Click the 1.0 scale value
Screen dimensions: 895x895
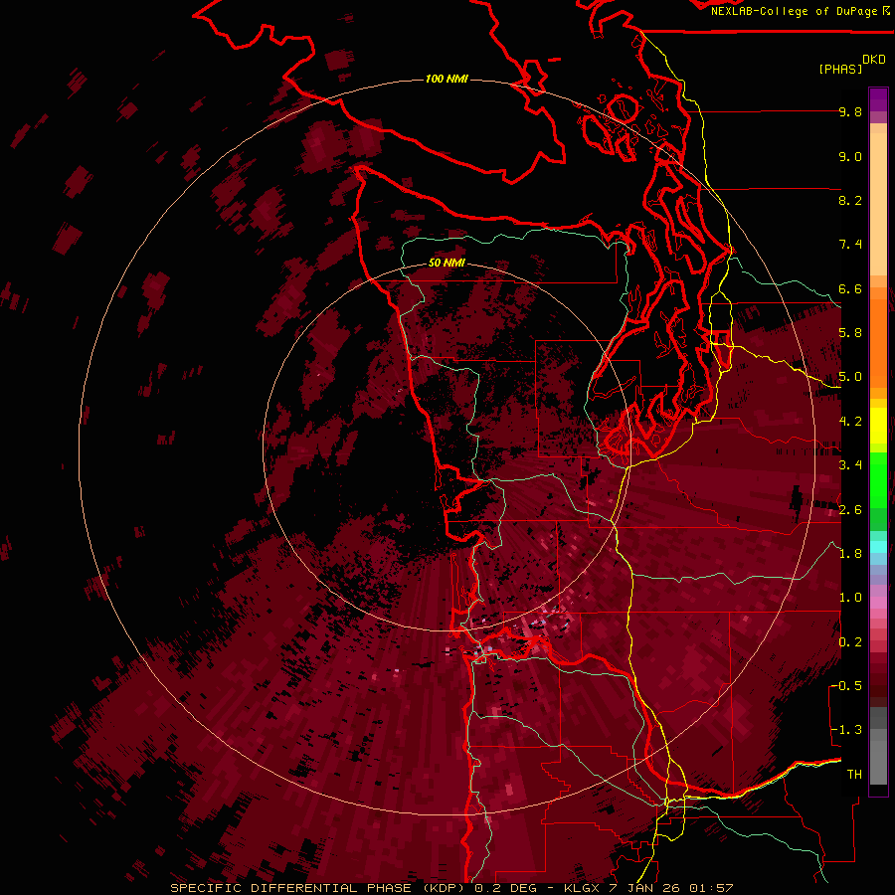click(850, 597)
